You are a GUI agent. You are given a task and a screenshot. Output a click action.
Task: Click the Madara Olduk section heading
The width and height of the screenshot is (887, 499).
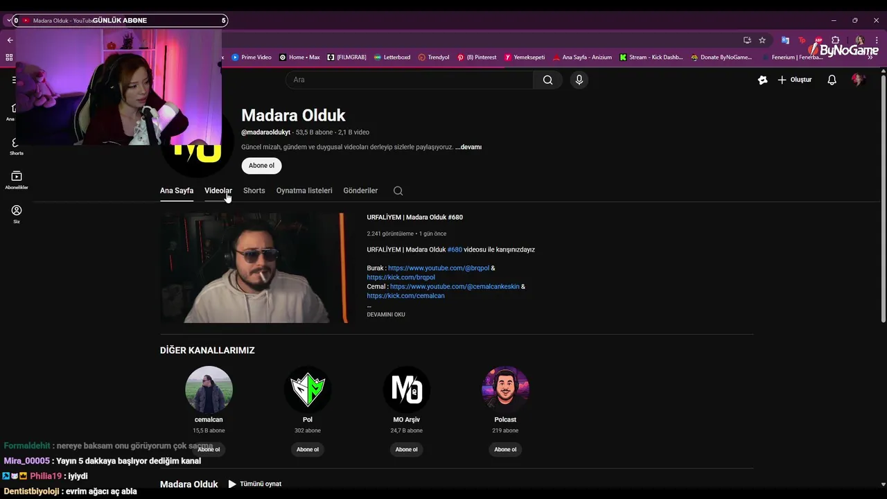pyautogui.click(x=188, y=484)
